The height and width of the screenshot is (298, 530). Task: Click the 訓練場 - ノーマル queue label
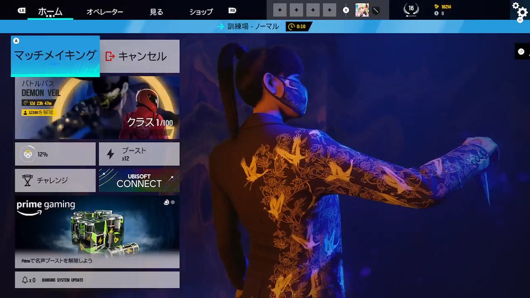coord(253,26)
